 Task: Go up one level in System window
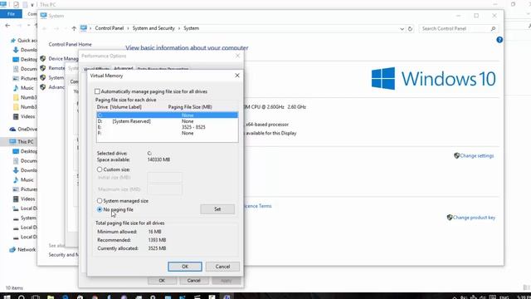(x=74, y=28)
